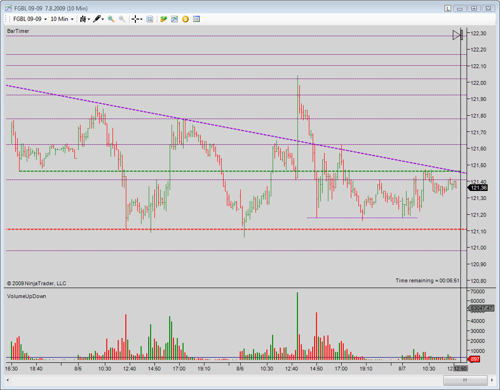Viewport: 500px width, 390px height.
Task: Click the green Chart Trader icon
Action: (163, 19)
